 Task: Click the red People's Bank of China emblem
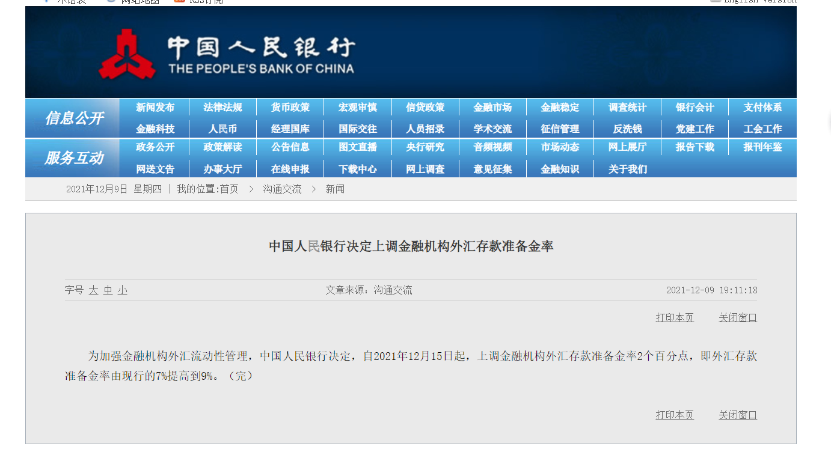127,53
